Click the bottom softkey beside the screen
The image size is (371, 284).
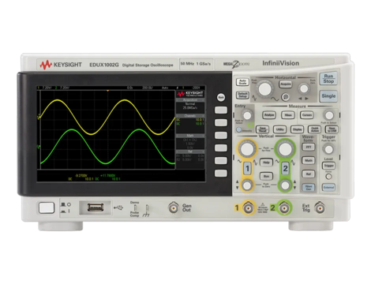pos(221,173)
